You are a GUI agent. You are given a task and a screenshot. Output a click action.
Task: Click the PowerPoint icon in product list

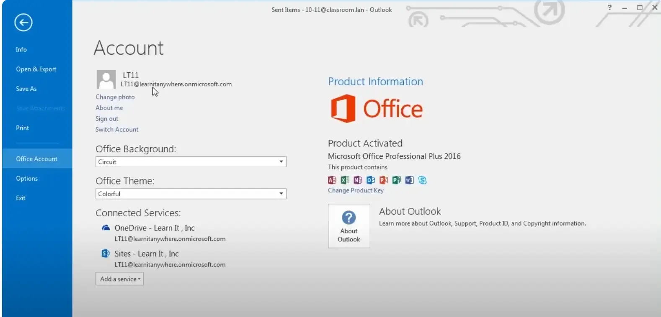point(383,180)
